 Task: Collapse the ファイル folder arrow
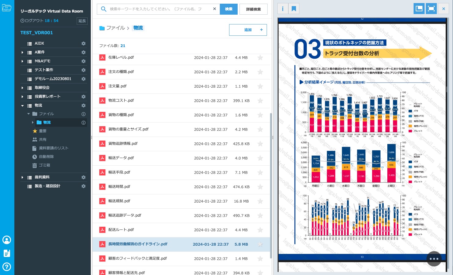[x=28, y=114]
